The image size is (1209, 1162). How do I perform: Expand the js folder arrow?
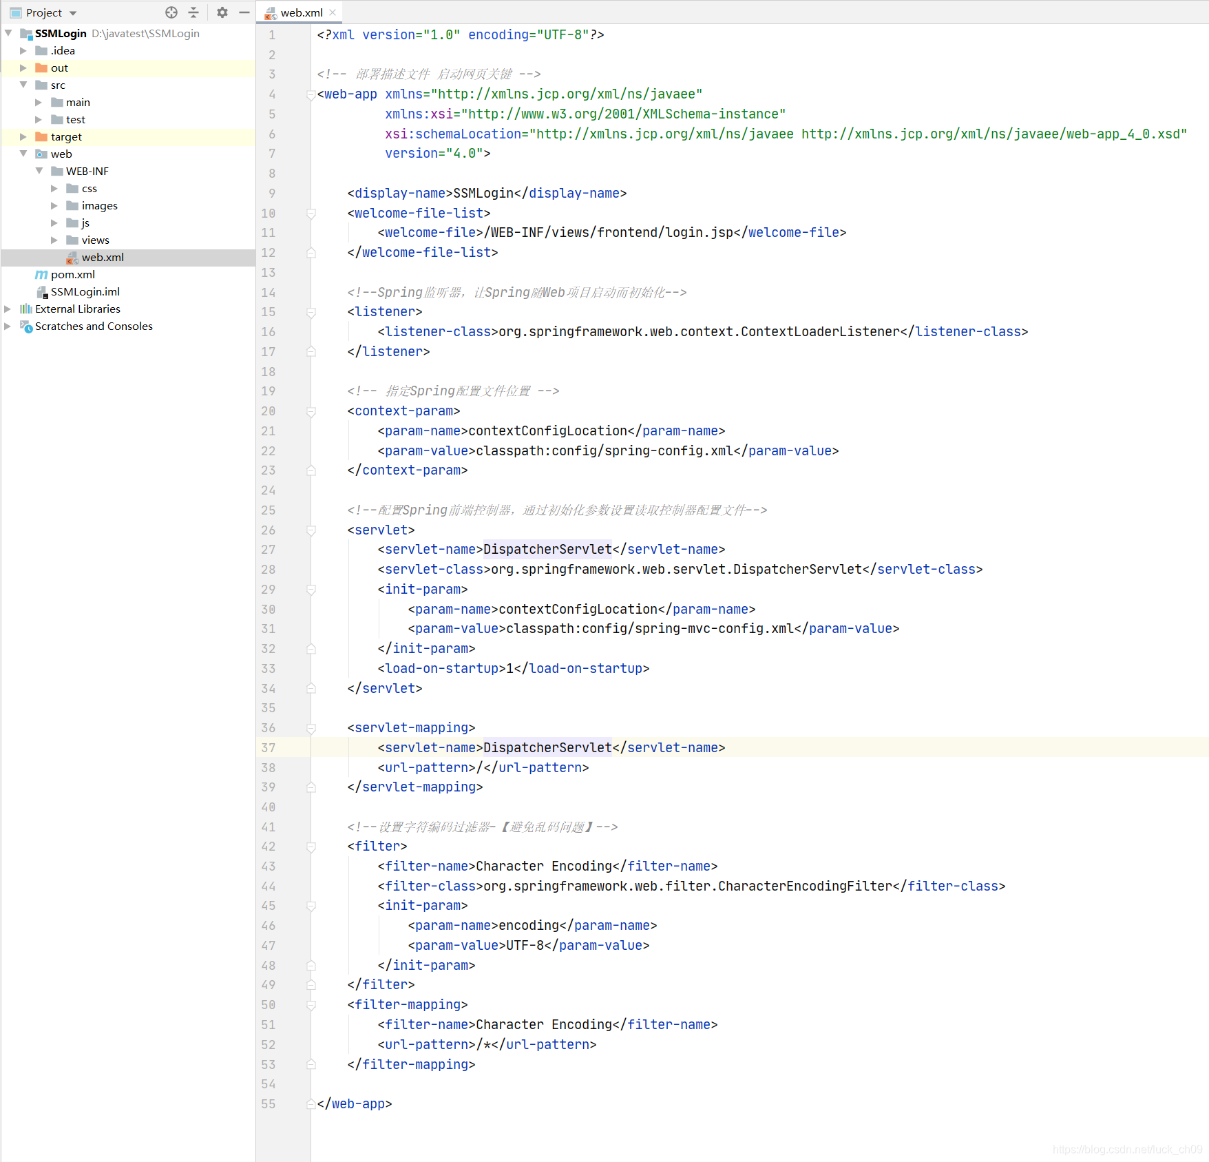pyautogui.click(x=54, y=222)
